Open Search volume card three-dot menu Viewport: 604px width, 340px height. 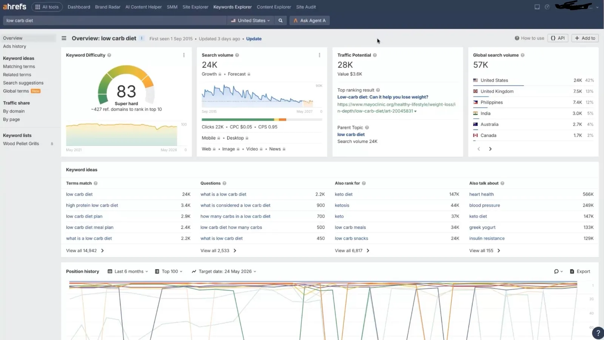pos(319,55)
